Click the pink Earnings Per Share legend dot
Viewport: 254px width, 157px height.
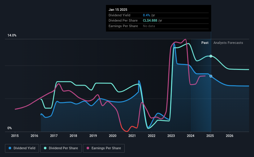click(x=88, y=148)
